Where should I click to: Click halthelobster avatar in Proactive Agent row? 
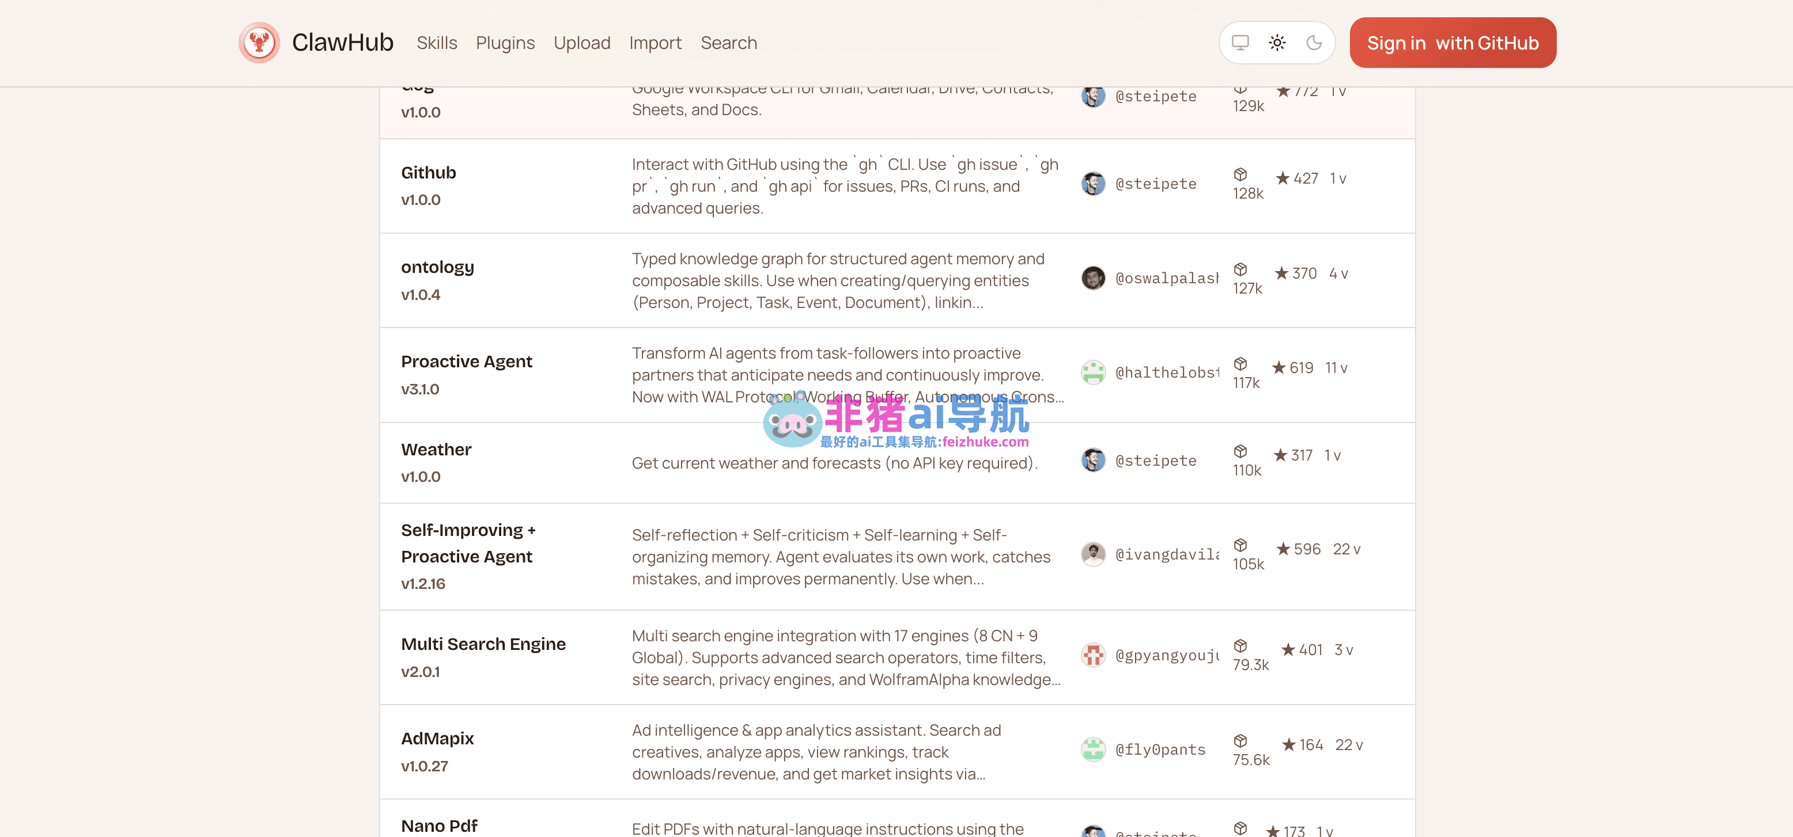pyautogui.click(x=1093, y=372)
